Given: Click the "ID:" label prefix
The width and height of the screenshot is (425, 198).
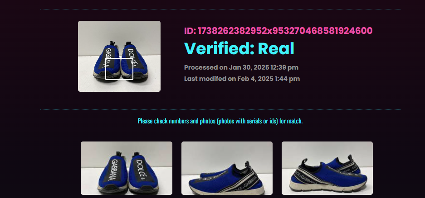Looking at the screenshot, I should [x=190, y=31].
